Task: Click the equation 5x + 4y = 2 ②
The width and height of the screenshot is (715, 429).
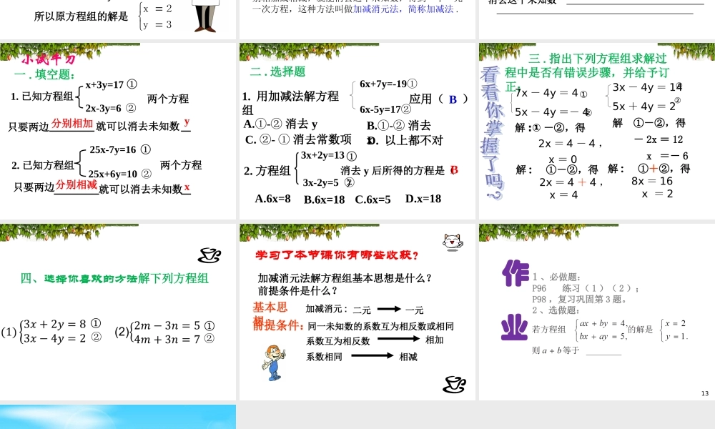Action: [x=646, y=107]
